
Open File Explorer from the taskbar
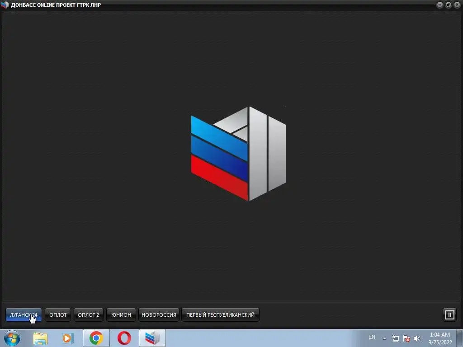coord(40,338)
